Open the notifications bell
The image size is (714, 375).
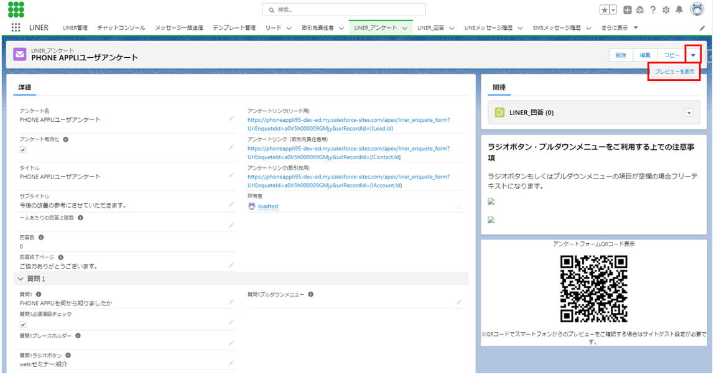[679, 10]
